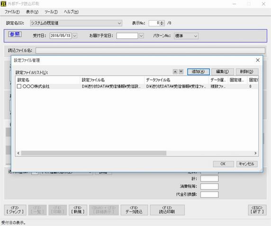This screenshot has width=271, height=226.
Task: Click left arrow of horizontal scrollbar
Action: click(18, 153)
